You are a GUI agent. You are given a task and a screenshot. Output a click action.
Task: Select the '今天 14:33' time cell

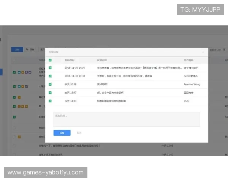click(x=71, y=101)
